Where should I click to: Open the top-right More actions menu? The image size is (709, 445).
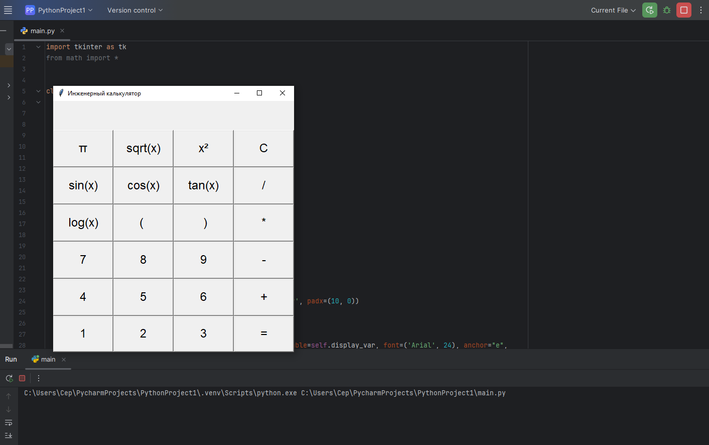tap(701, 10)
